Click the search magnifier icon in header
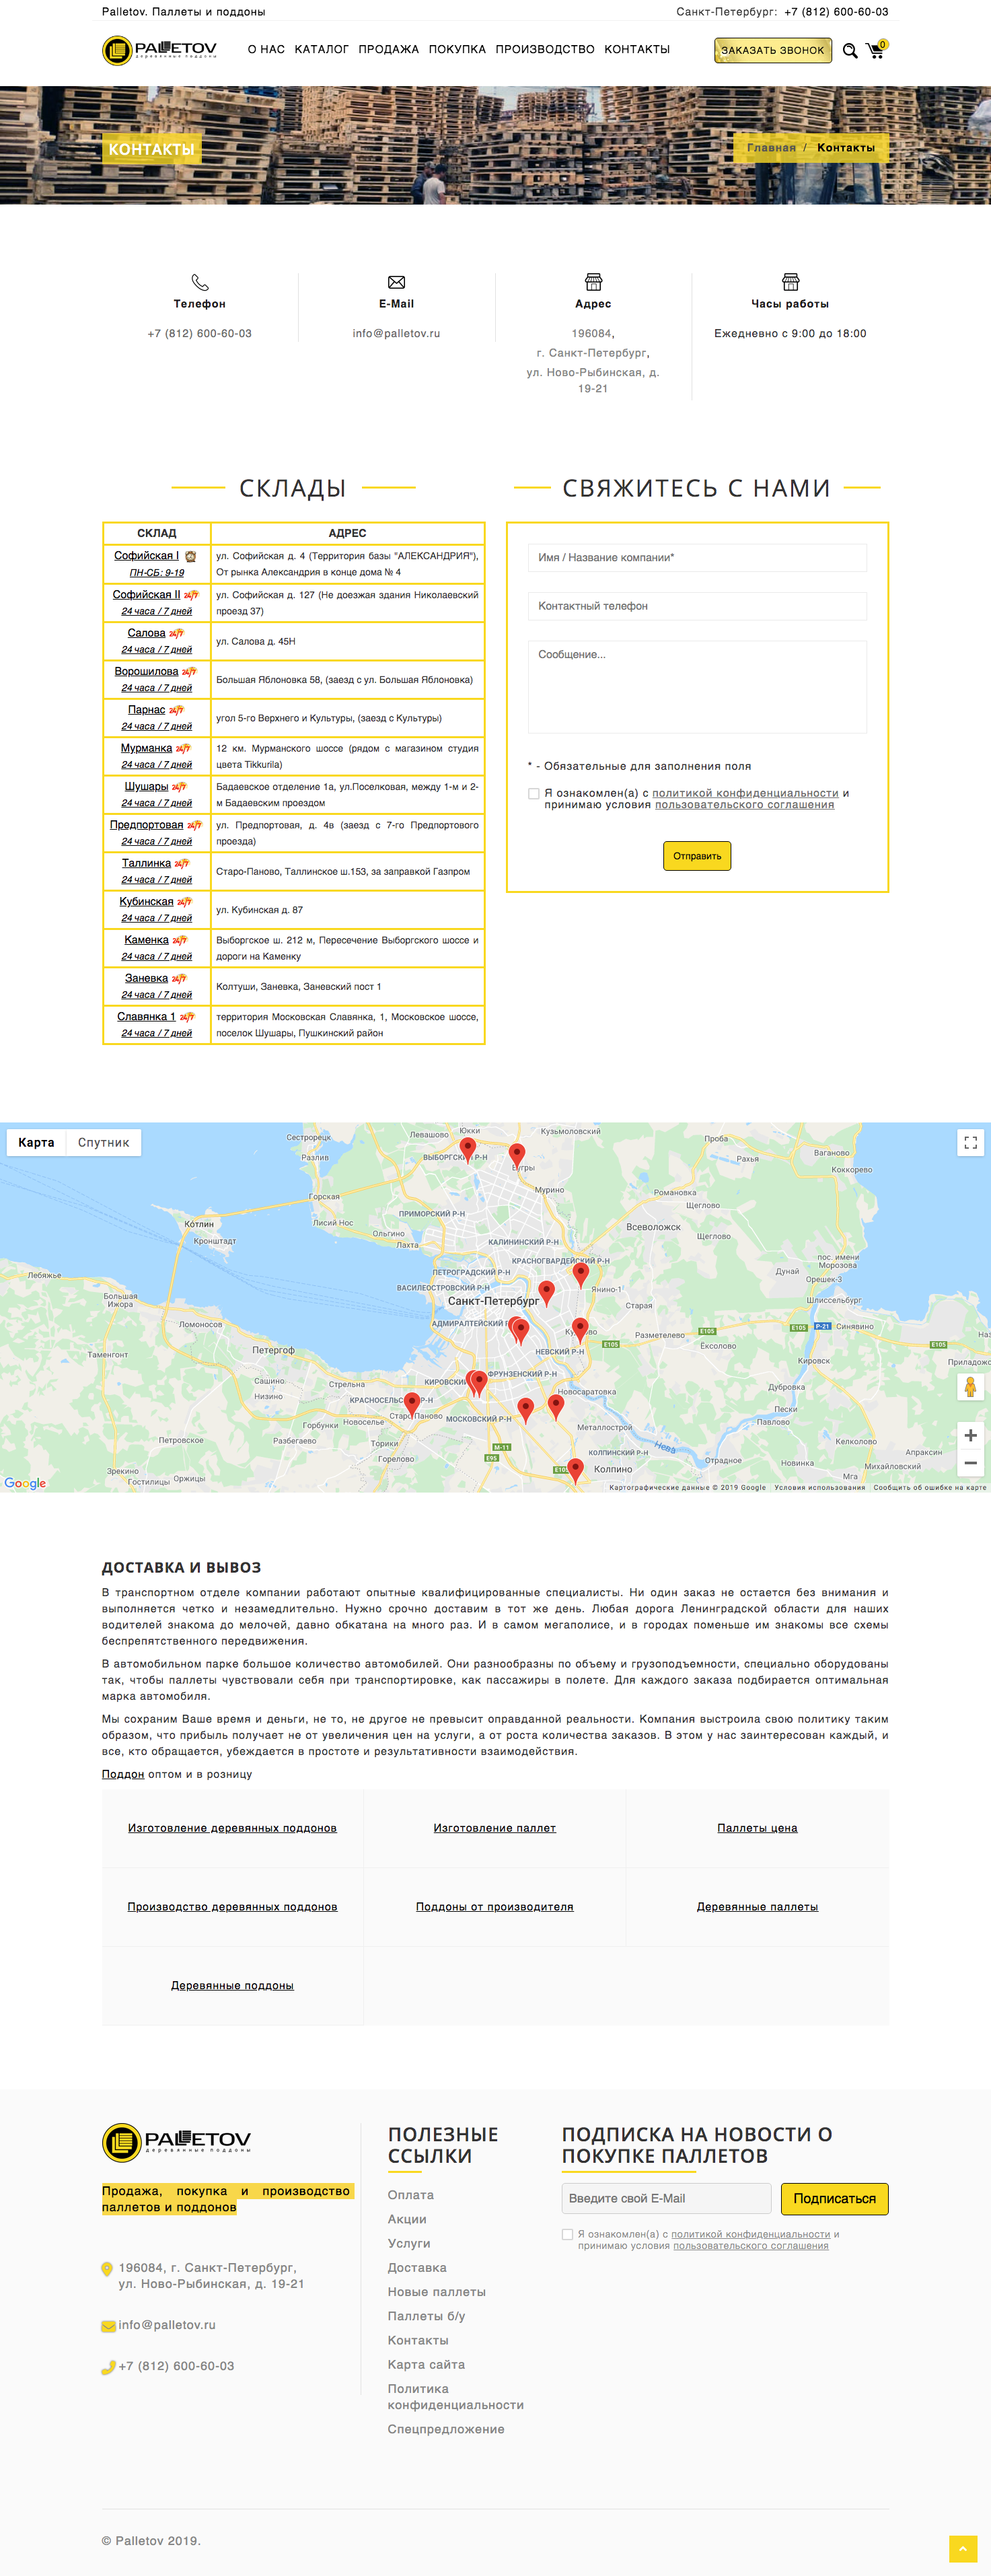991x2576 pixels. (x=850, y=51)
